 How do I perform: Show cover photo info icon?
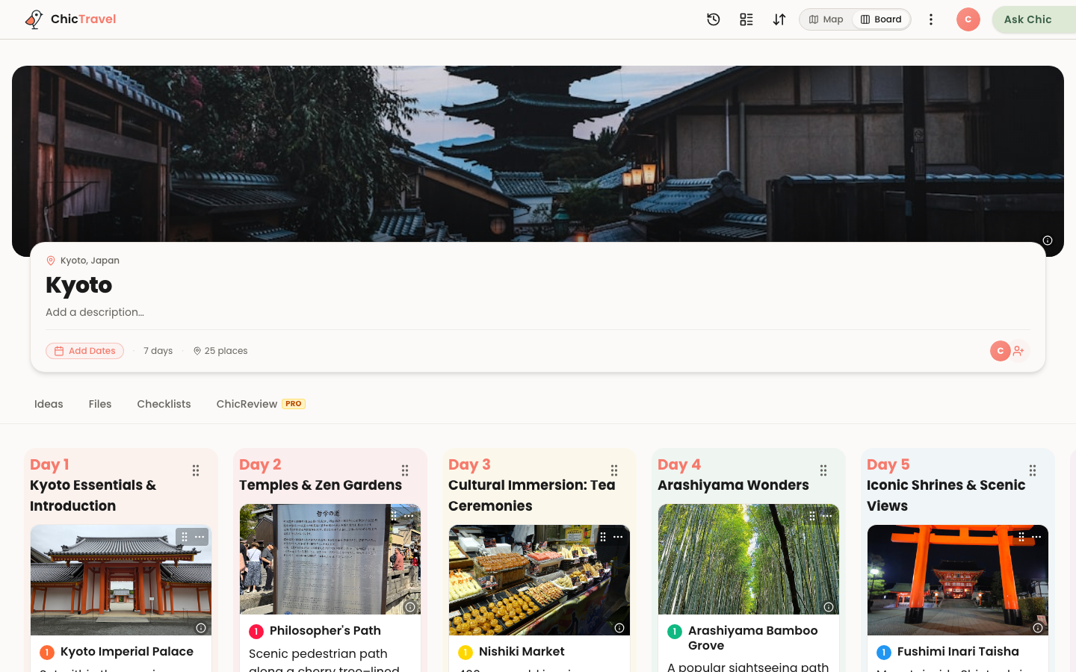click(x=1048, y=240)
